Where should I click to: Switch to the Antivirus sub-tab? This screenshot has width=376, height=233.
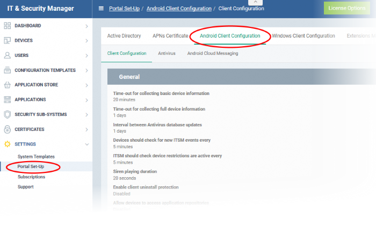(x=167, y=53)
